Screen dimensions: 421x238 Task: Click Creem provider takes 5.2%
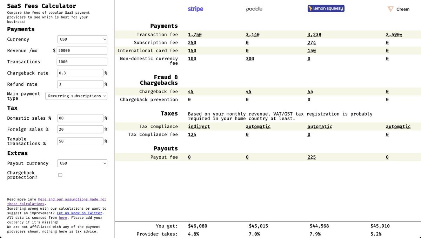[x=376, y=234]
